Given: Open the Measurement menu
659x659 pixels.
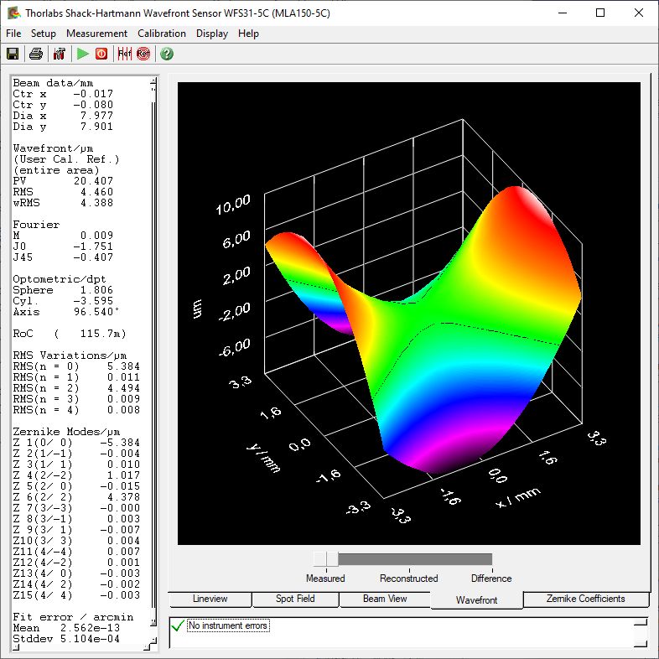Looking at the screenshot, I should point(96,34).
